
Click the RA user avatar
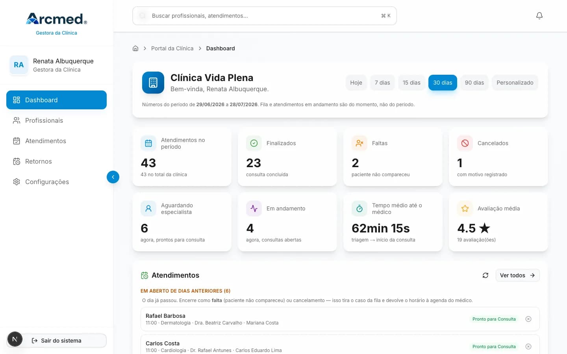coord(19,65)
